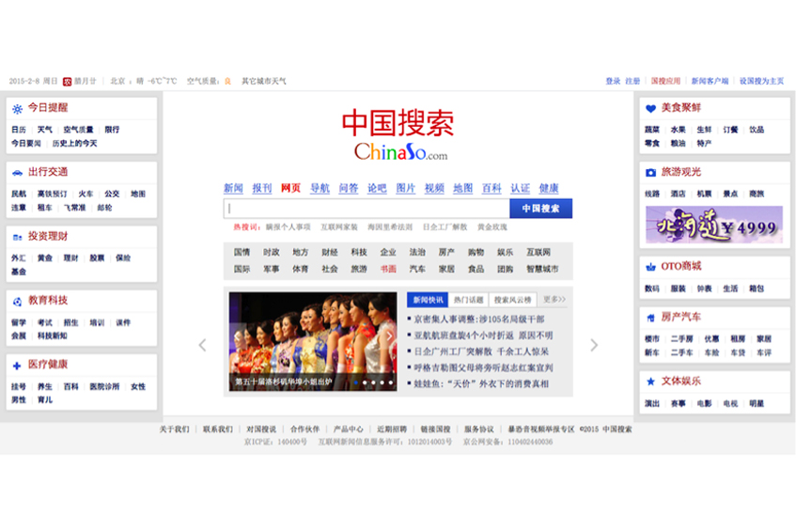Open the 互联网 category link
This screenshot has width=796, height=531.
click(538, 252)
